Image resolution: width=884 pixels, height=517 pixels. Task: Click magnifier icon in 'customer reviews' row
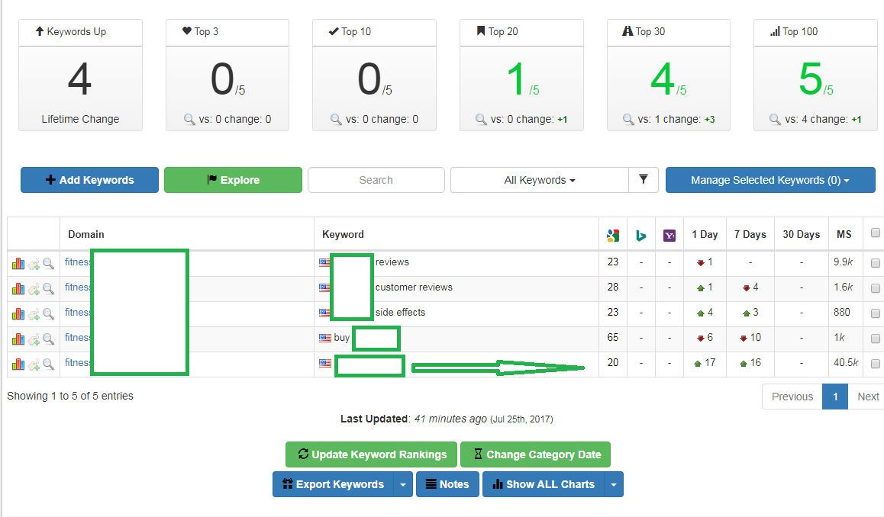pyautogui.click(x=49, y=288)
